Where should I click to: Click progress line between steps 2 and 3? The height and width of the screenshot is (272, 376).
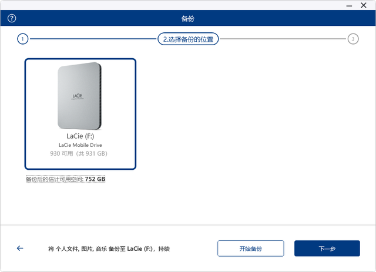tap(282, 39)
